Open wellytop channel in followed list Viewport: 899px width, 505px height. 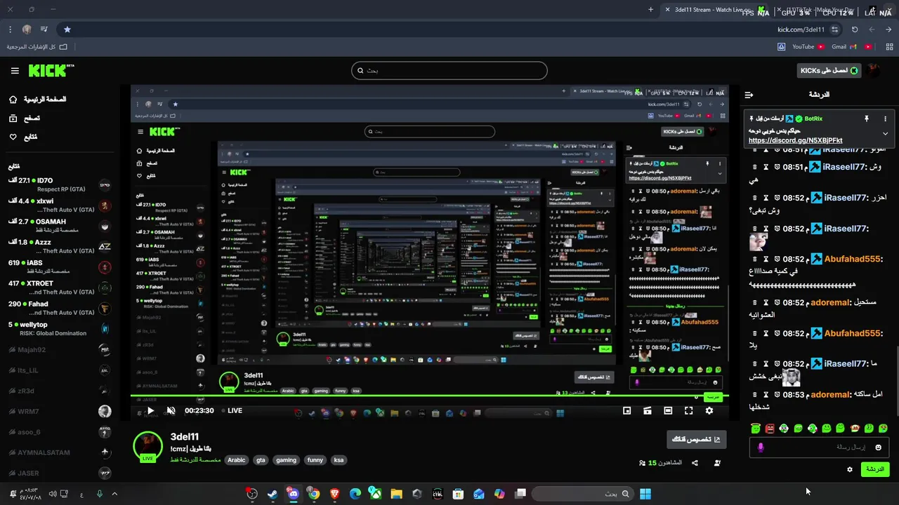tap(60, 329)
